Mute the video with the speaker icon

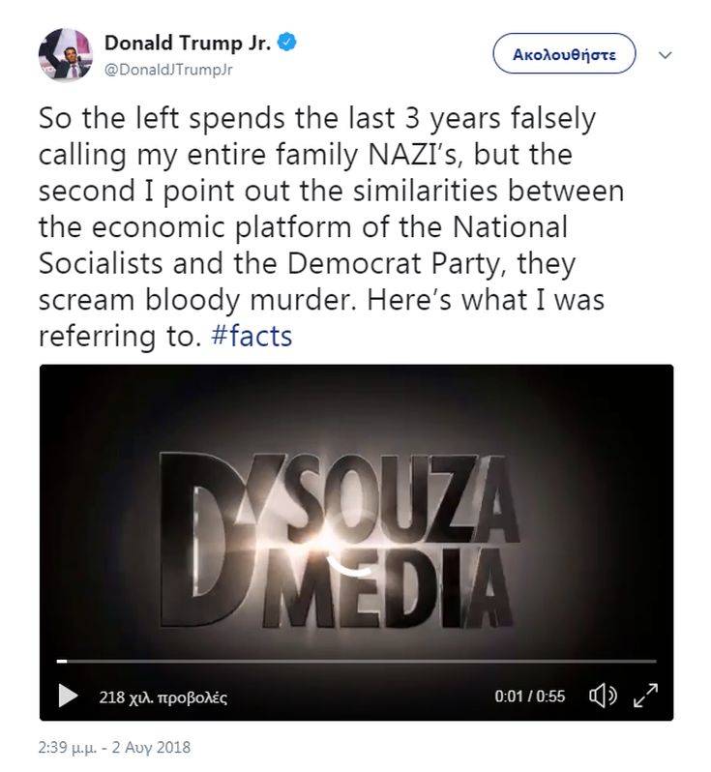(603, 696)
